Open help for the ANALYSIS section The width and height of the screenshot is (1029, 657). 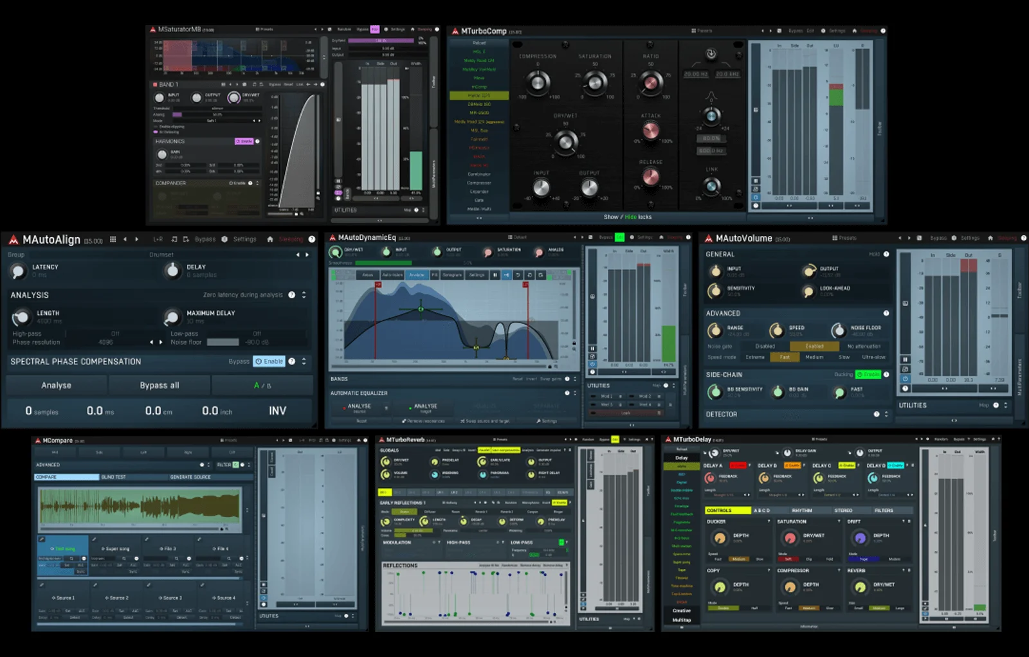point(292,295)
